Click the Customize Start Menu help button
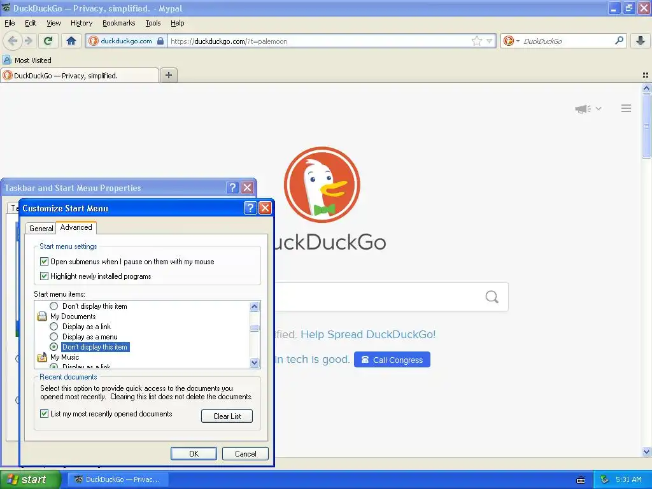The height and width of the screenshot is (489, 652). tap(250, 208)
